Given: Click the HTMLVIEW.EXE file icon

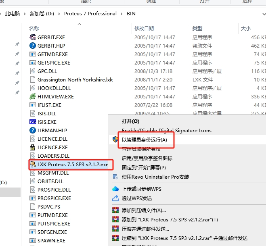Looking at the screenshot, I should pyautogui.click(x=33, y=96).
